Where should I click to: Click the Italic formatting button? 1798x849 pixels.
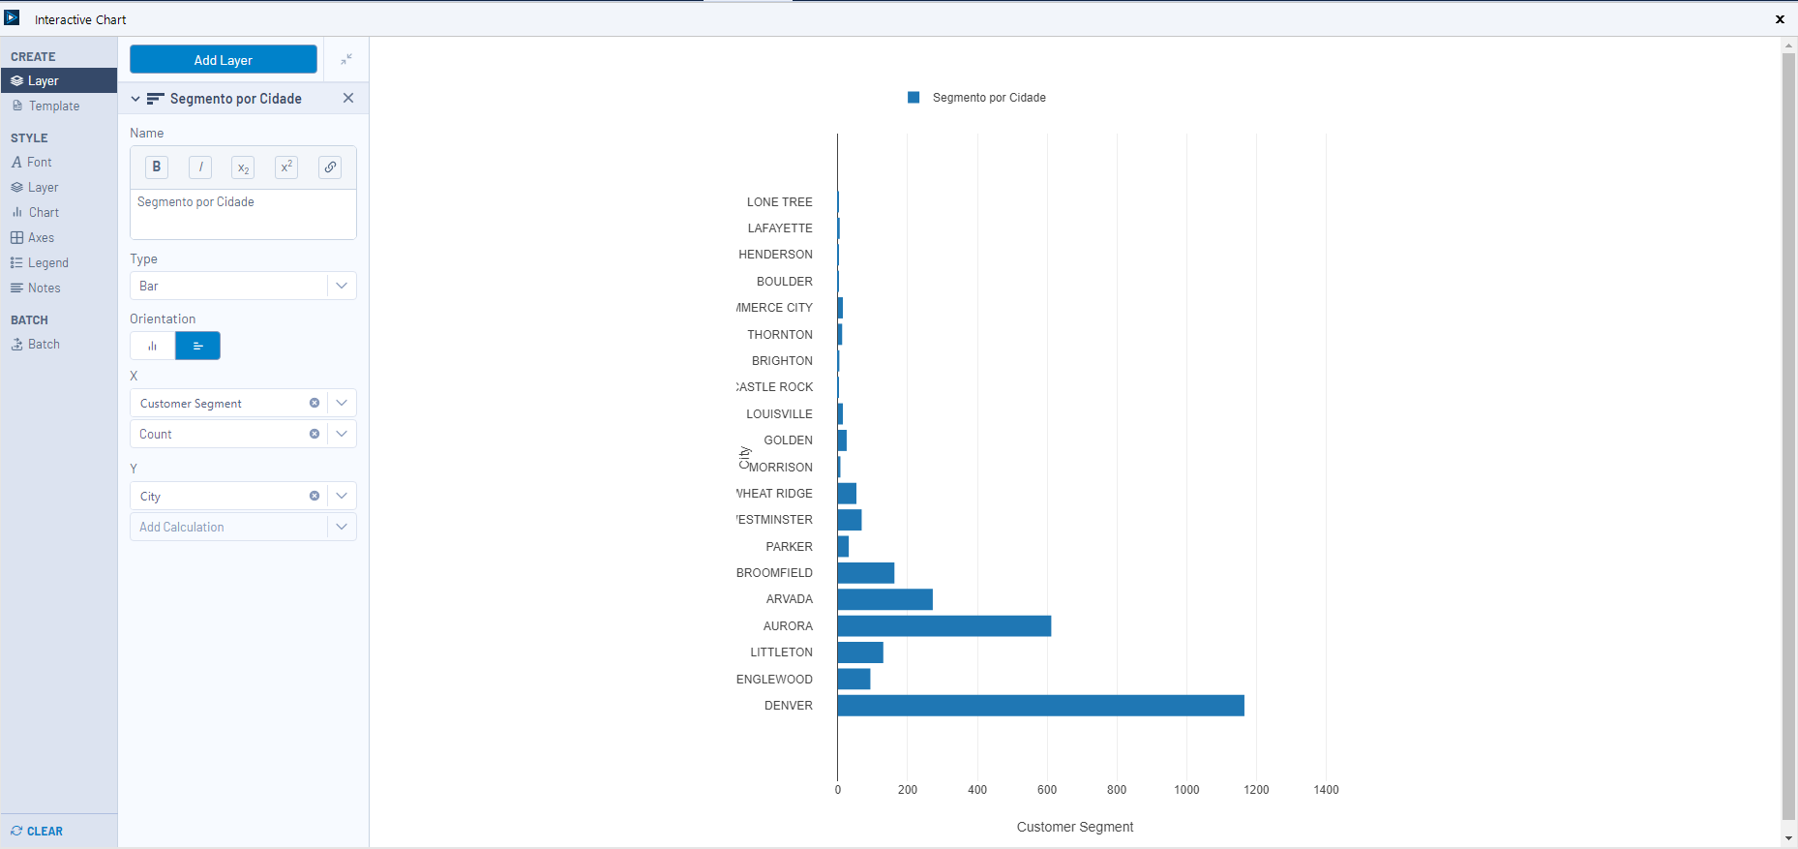click(200, 167)
